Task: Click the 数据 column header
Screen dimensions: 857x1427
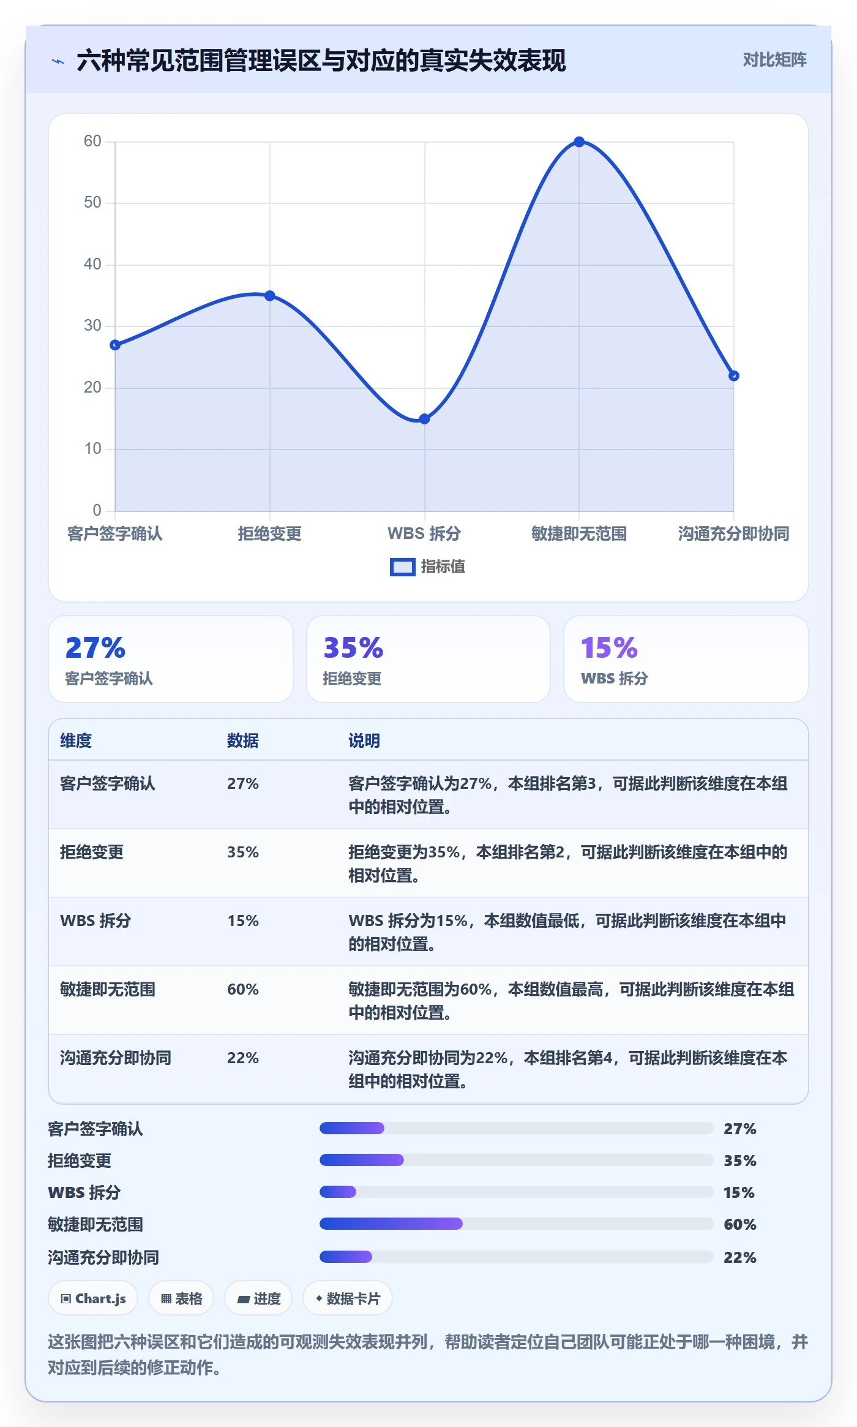Action: click(x=243, y=740)
